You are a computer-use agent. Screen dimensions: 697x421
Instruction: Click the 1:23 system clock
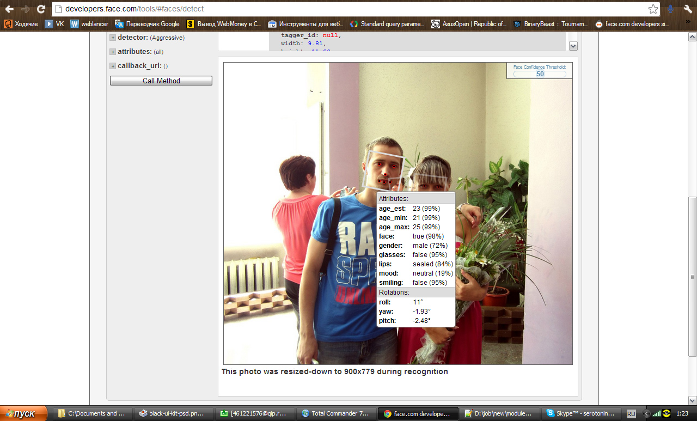[x=682, y=413]
